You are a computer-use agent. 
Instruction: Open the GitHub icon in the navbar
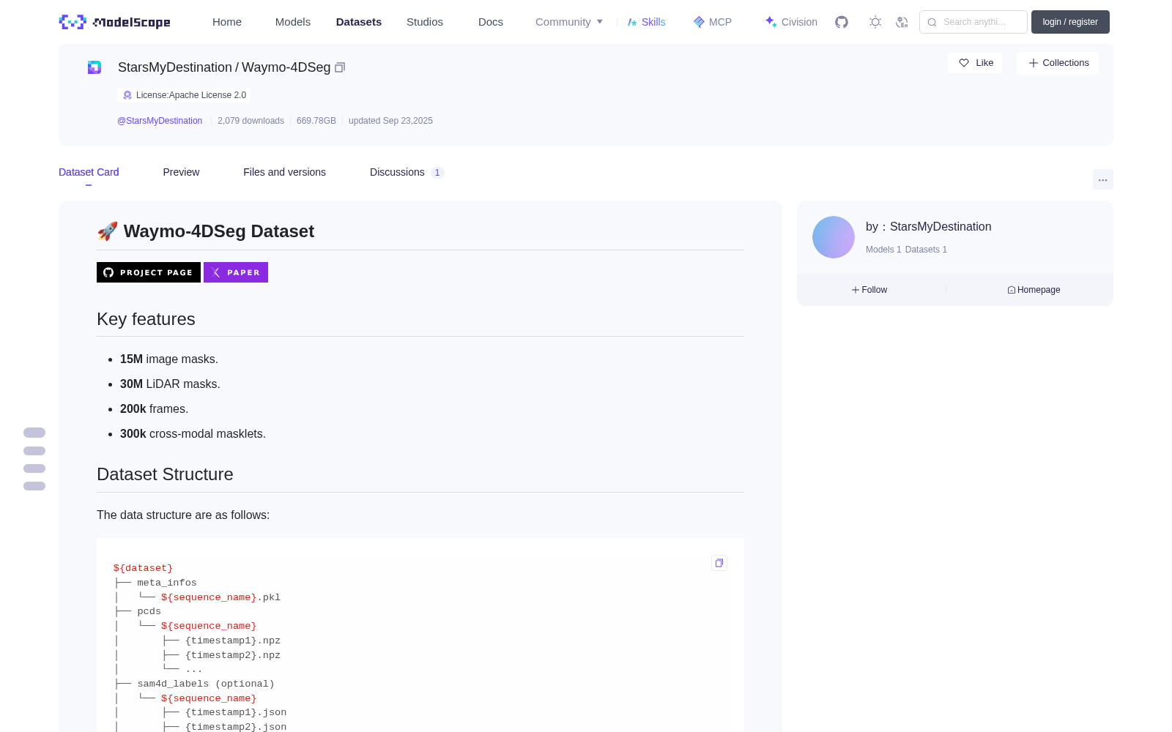click(842, 22)
